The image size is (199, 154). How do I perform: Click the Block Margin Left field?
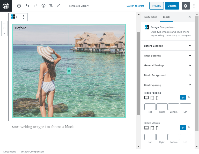186,137
